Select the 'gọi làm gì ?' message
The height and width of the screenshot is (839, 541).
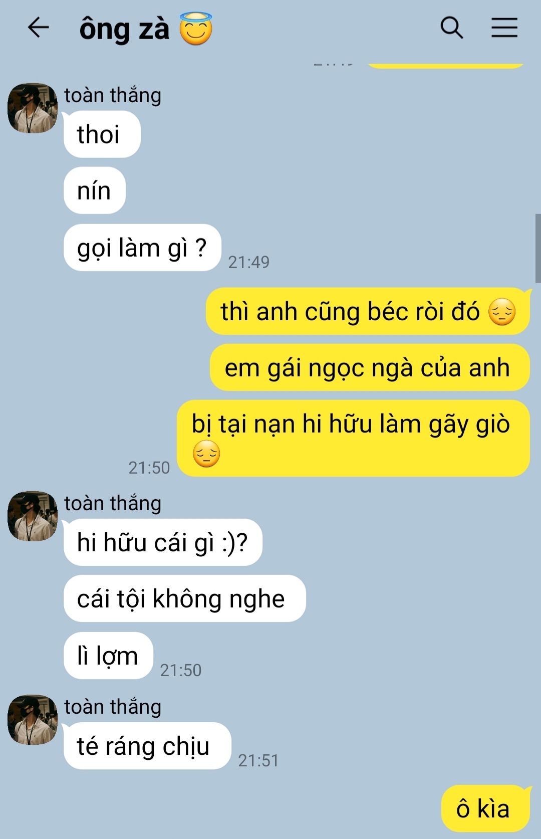tap(142, 248)
